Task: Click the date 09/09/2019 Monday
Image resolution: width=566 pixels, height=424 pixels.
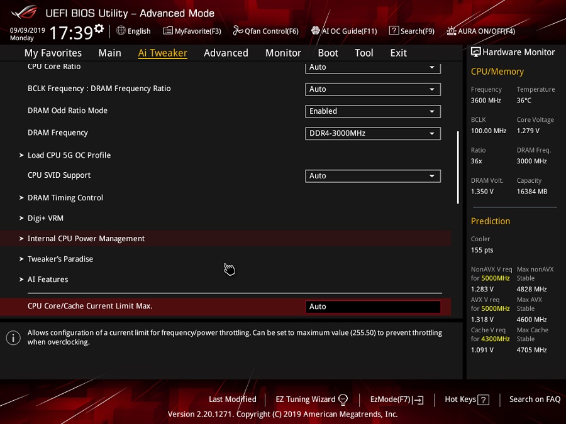Action: click(x=28, y=35)
